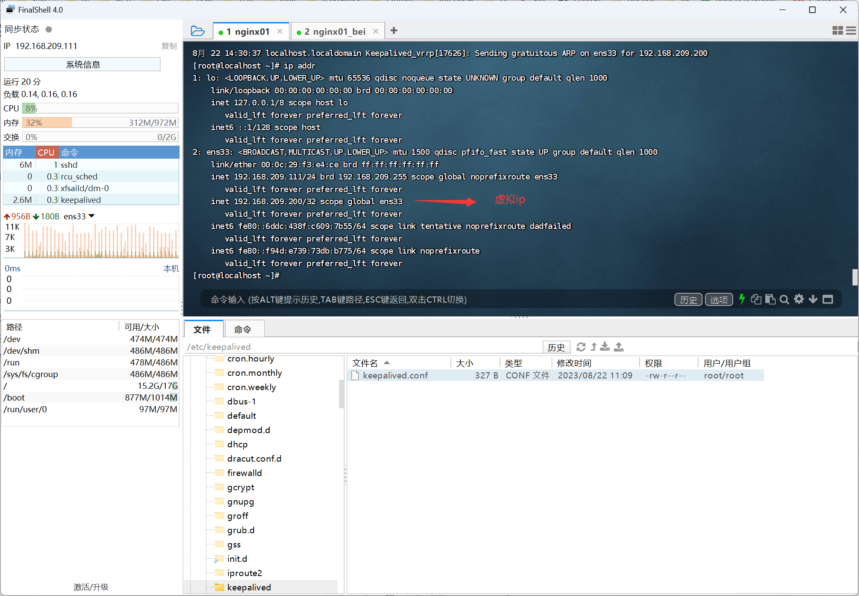The image size is (859, 596).
Task: Click the CPU usage bar
Action: pyautogui.click(x=100, y=108)
